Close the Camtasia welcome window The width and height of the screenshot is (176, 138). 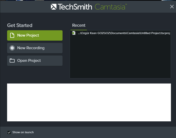pyautogui.click(x=172, y=7)
